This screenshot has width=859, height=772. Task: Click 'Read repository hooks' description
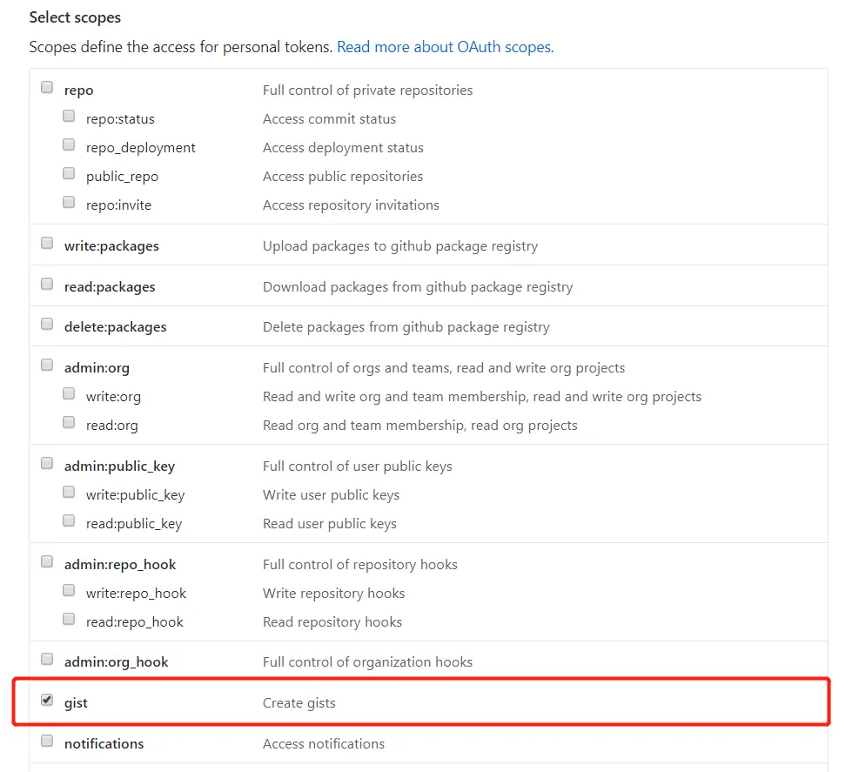click(x=332, y=622)
